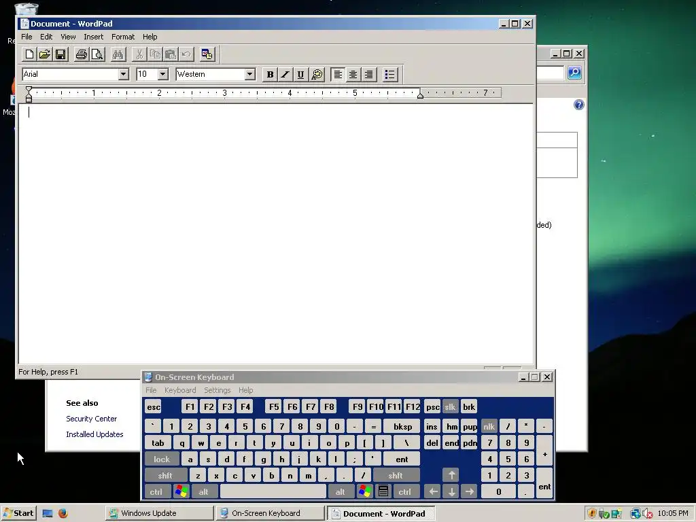This screenshot has height=522, width=696.
Task: Print the document
Action: 82,54
